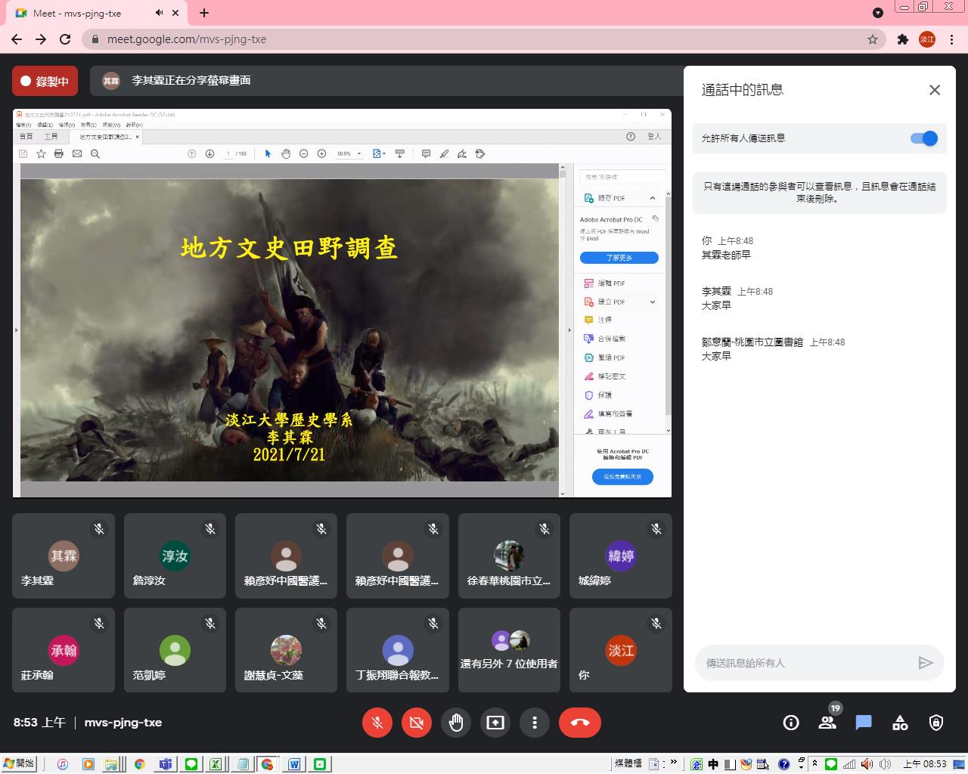The height and width of the screenshot is (774, 968).
Task: Leave the call with the red hang-up button
Action: (580, 723)
